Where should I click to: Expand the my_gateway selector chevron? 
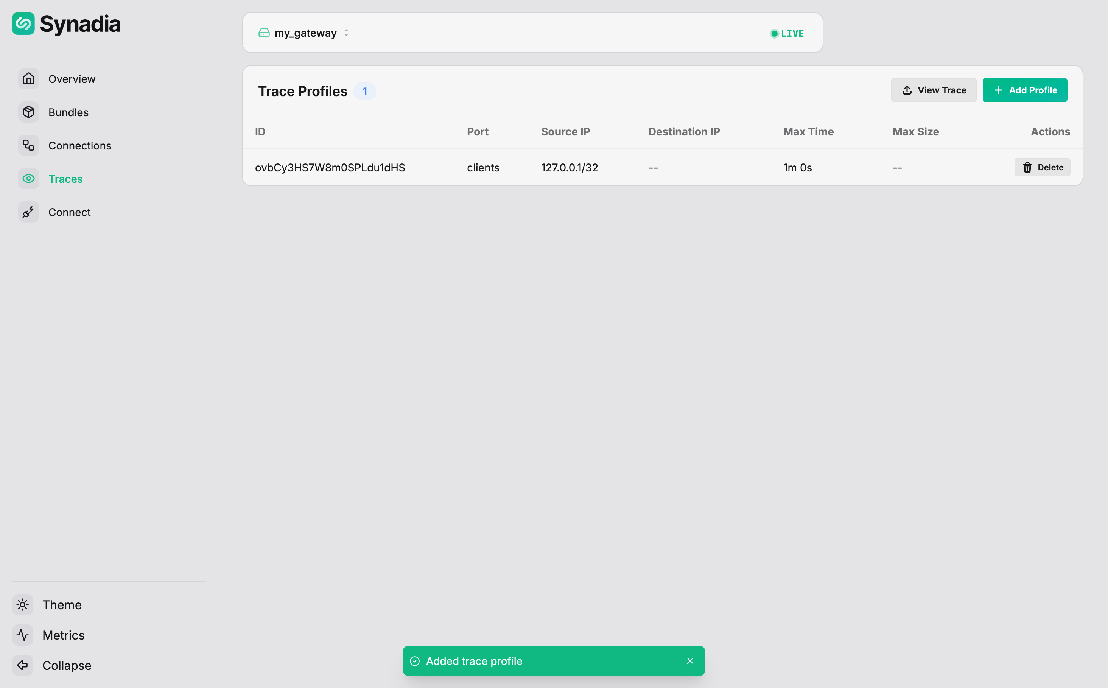(x=346, y=33)
